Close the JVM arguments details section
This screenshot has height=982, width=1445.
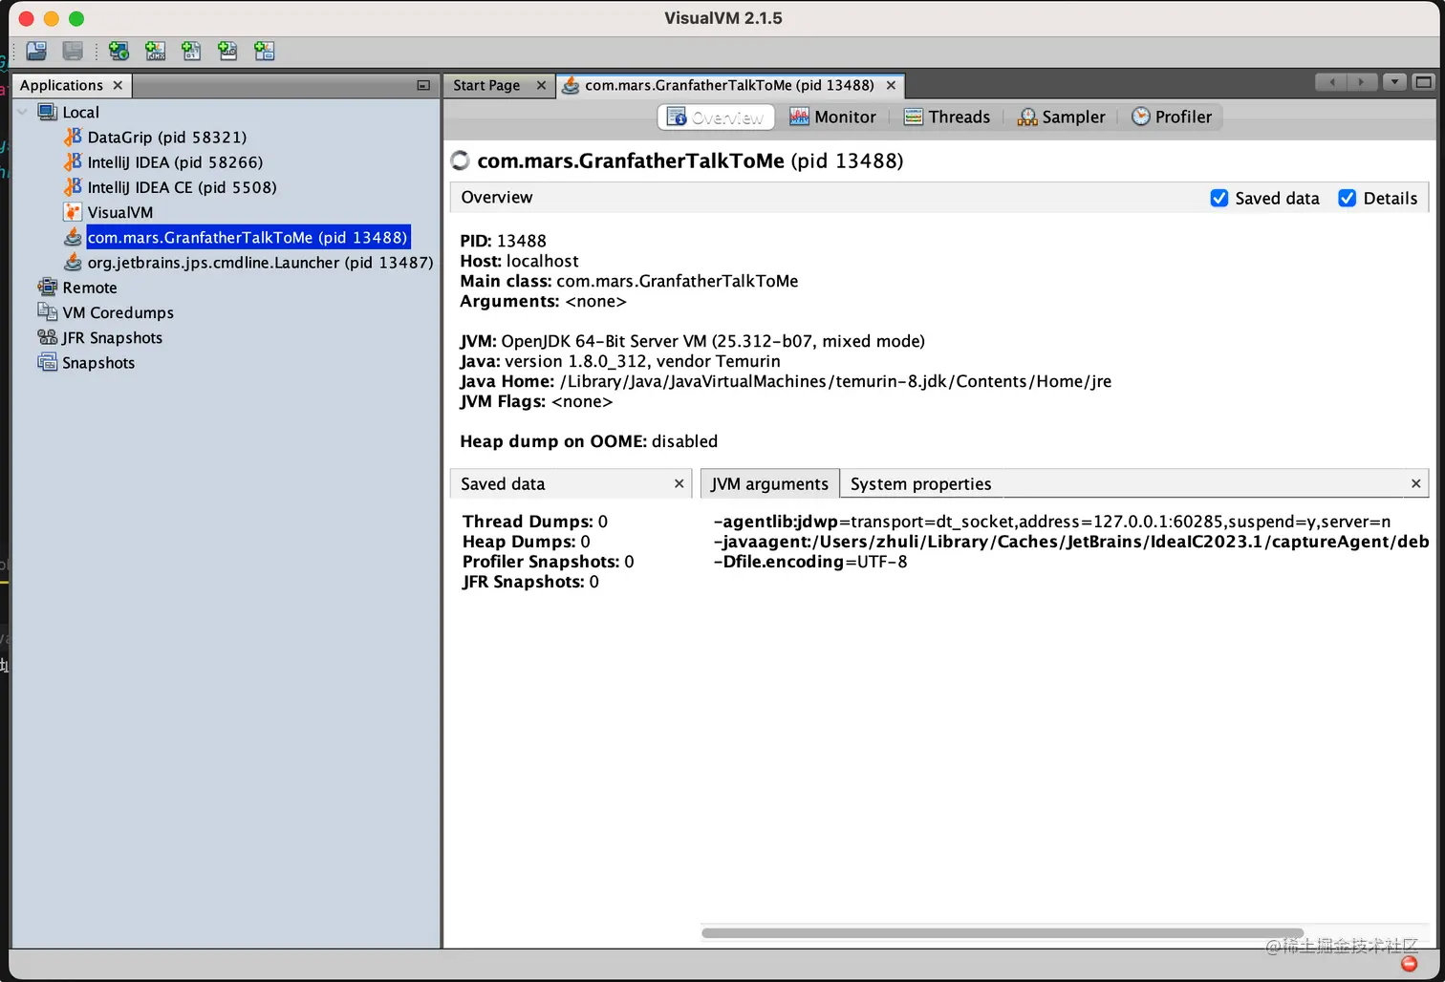[x=1415, y=483]
